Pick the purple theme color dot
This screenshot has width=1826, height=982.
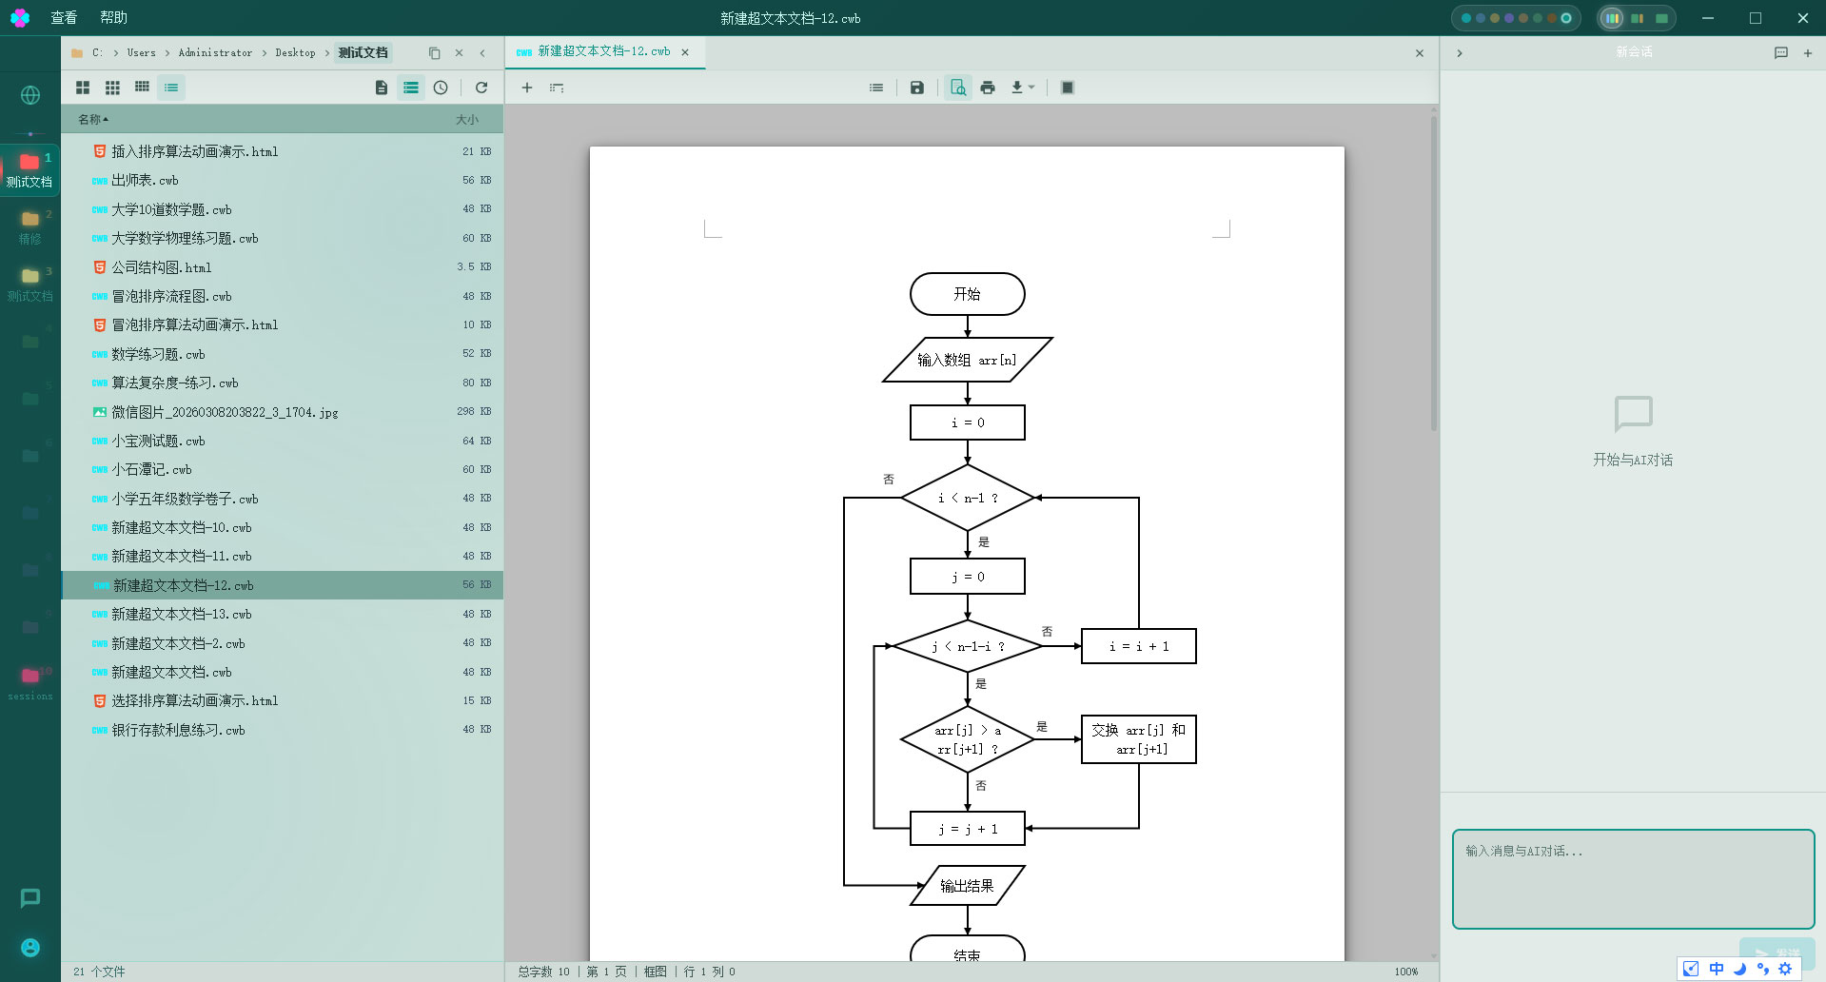[1508, 18]
